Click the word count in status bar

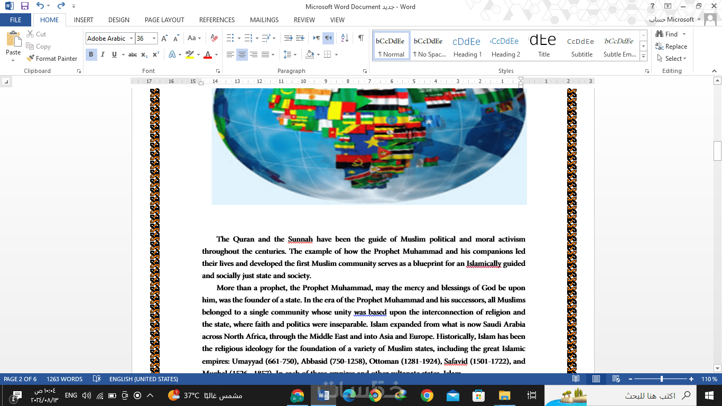[64, 379]
